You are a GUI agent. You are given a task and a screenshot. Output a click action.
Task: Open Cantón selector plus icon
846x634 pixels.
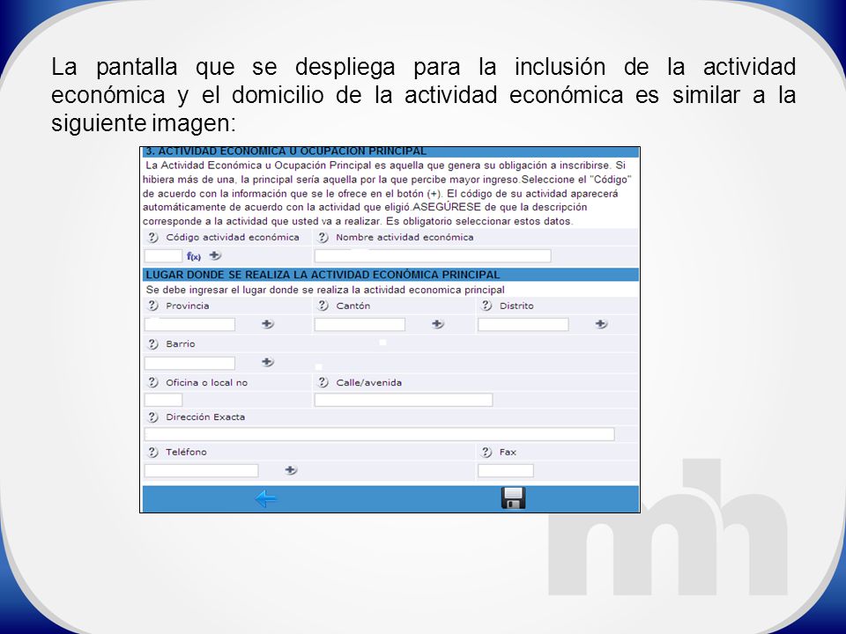click(x=438, y=324)
